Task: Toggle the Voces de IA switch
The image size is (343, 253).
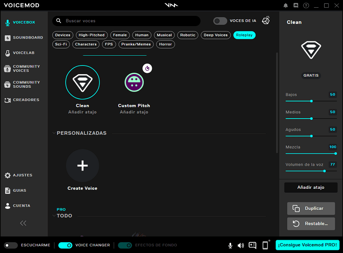Action: [x=220, y=21]
